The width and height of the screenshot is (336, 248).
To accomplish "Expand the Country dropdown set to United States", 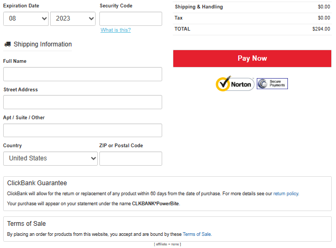I will pos(51,158).
